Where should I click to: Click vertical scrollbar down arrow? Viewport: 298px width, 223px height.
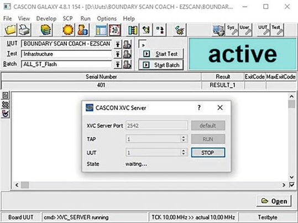pos(292,177)
